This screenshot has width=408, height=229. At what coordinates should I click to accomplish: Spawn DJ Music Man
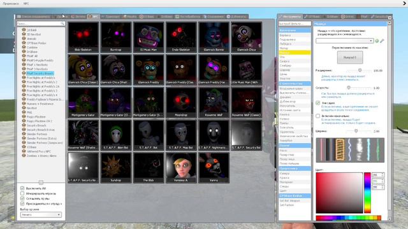149,37
